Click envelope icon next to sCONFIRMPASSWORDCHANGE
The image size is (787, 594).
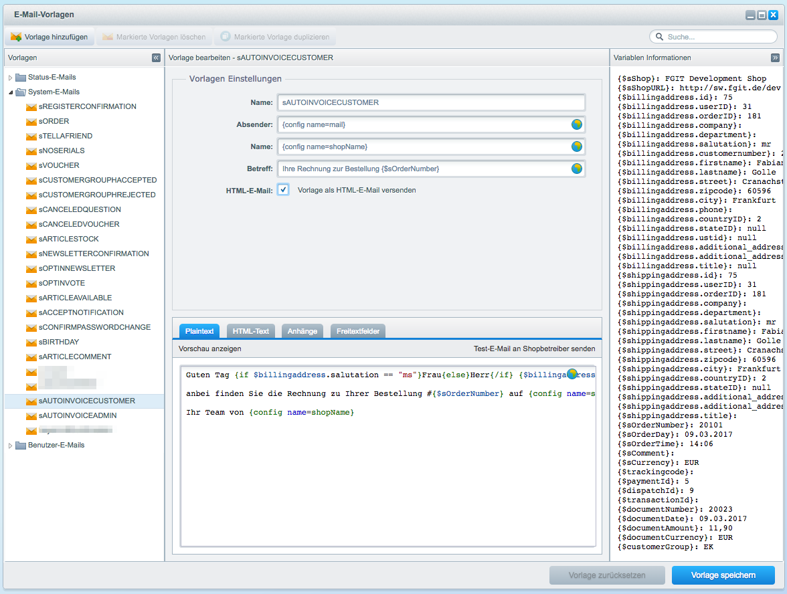[31, 328]
